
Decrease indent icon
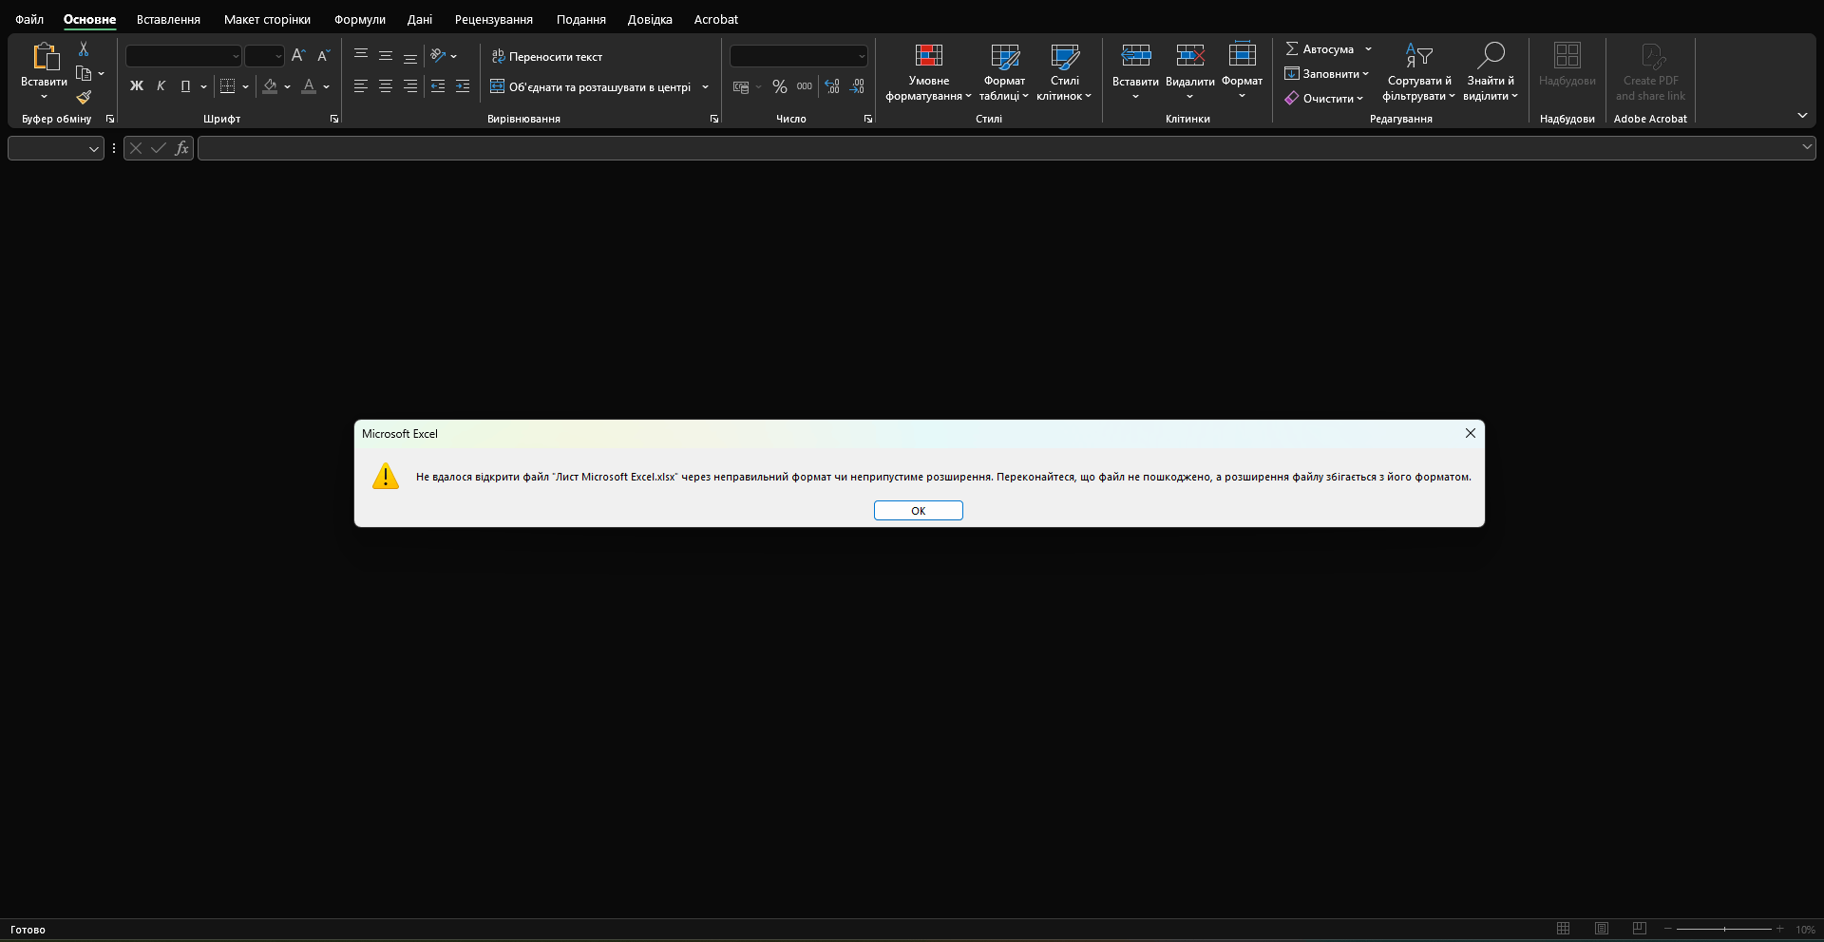(x=438, y=86)
